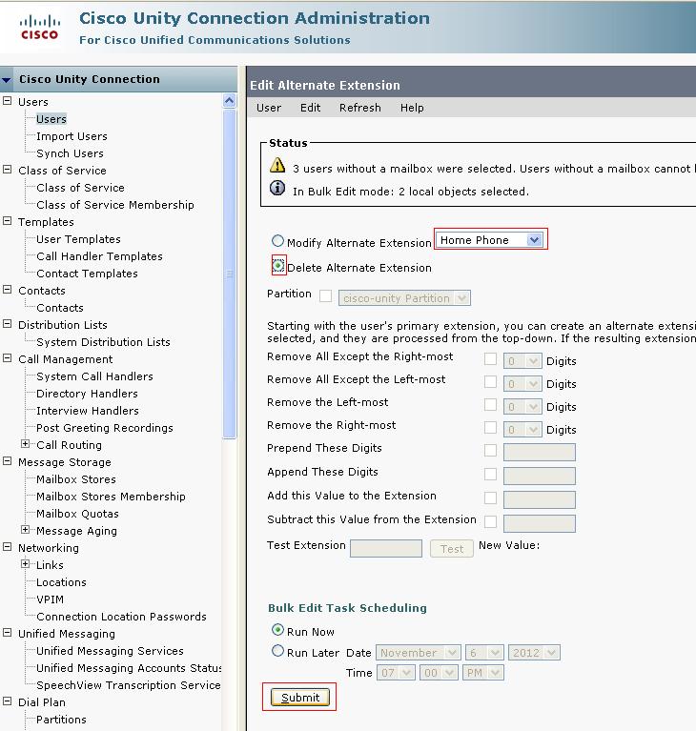
Task: Expand the Call Routing tree node
Action: click(x=25, y=444)
